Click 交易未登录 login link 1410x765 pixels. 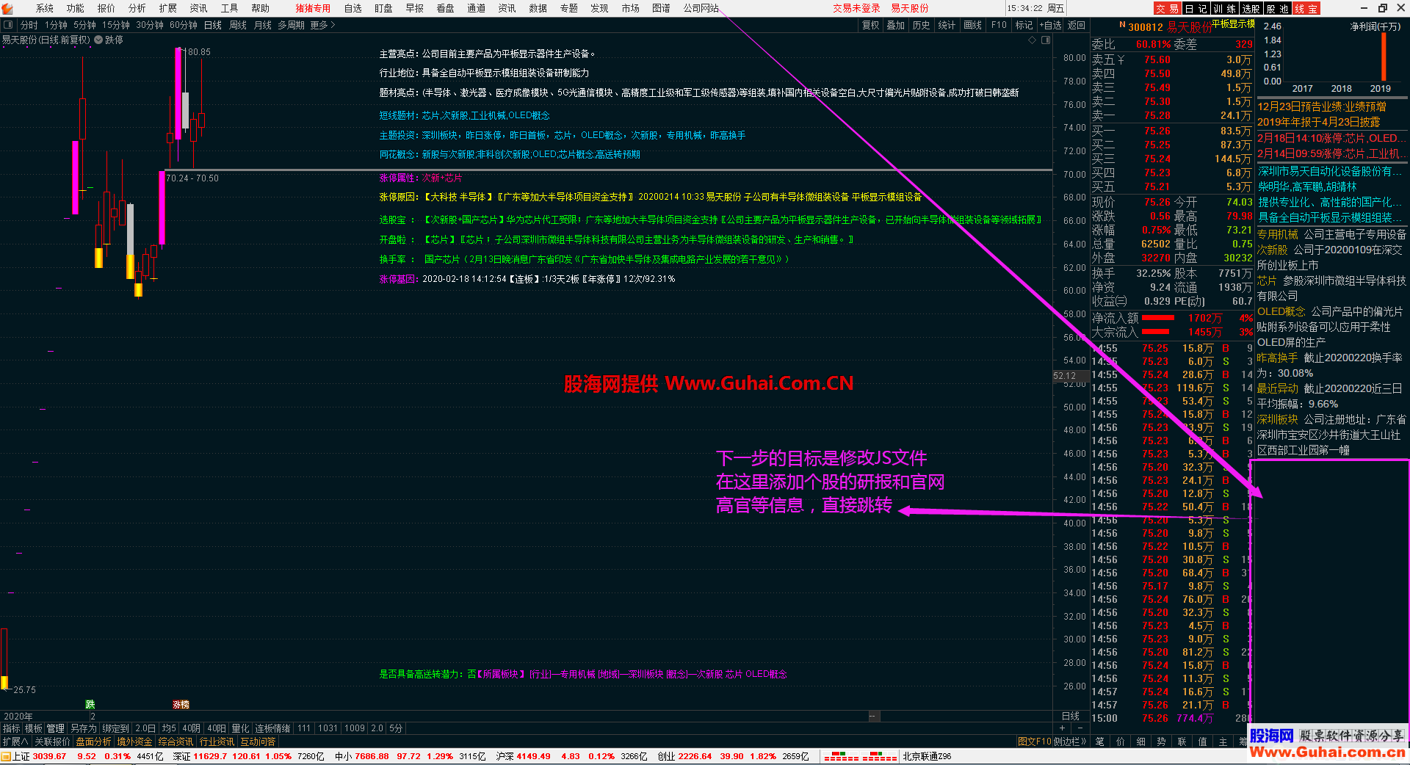pyautogui.click(x=856, y=8)
